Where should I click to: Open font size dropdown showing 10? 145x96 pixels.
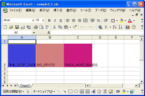click(43, 20)
